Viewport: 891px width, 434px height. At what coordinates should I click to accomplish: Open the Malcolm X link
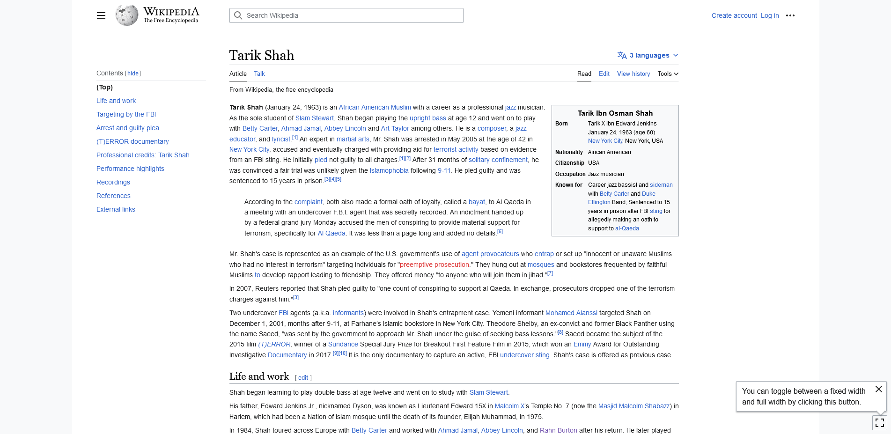(510, 406)
